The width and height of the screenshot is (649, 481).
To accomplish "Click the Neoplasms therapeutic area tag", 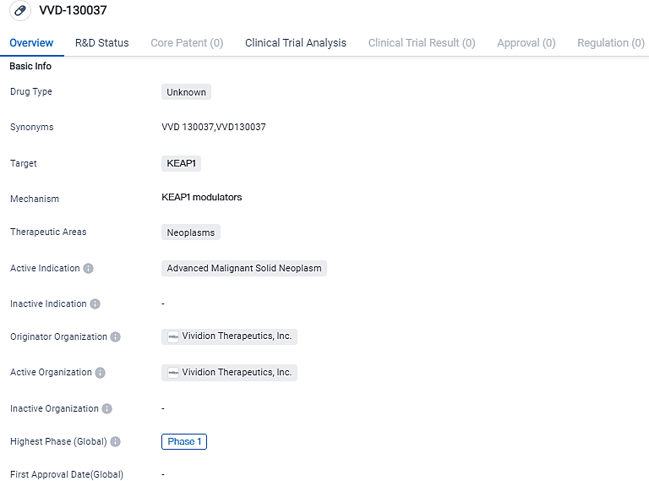I will (191, 232).
